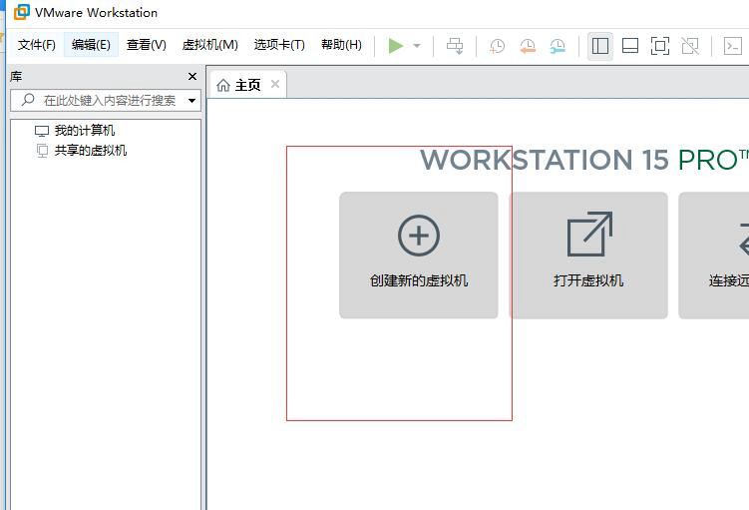The image size is (749, 510).
Task: Close the 主页 tab
Action: (x=274, y=84)
